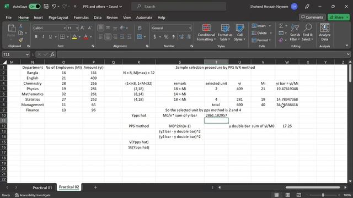Open Format as Table gallery

pos(225,33)
